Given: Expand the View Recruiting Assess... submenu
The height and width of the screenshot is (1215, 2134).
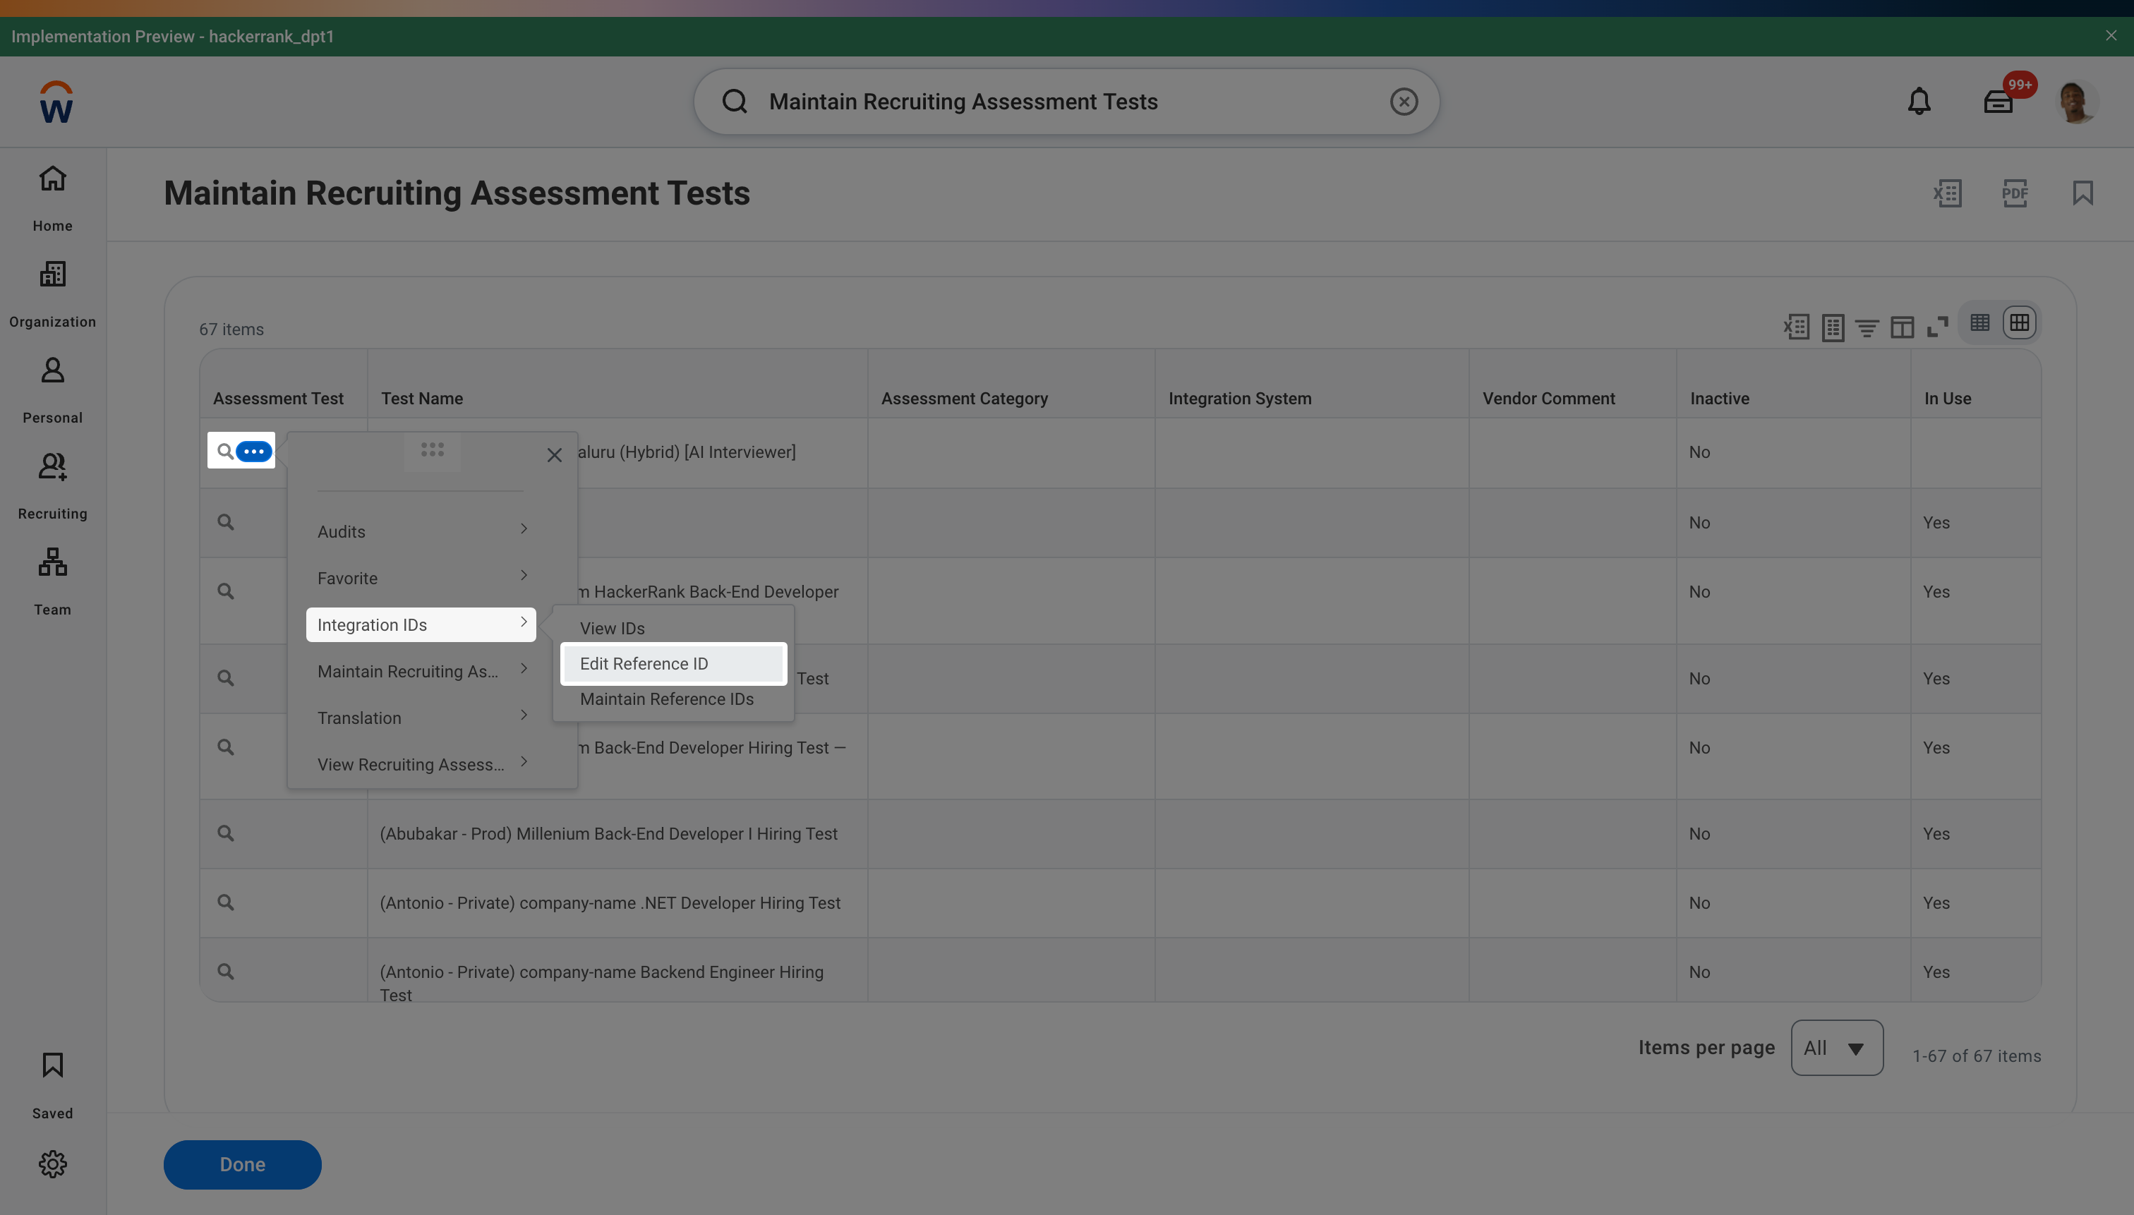Looking at the screenshot, I should tap(421, 764).
